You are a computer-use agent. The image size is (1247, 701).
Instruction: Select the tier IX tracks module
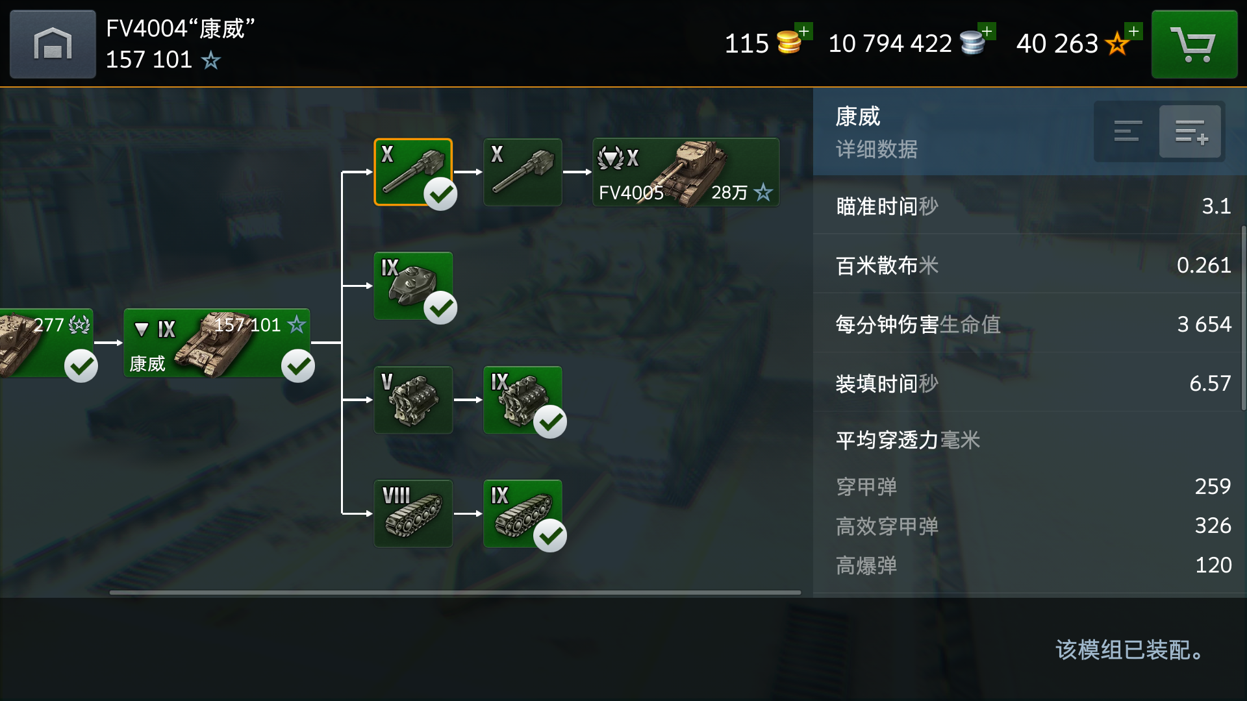[523, 513]
